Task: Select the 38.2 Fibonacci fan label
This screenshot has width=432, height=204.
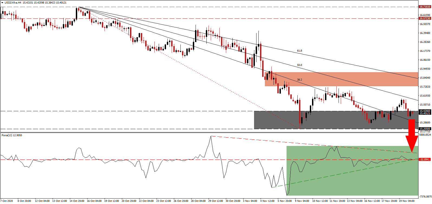Action: click(x=299, y=80)
